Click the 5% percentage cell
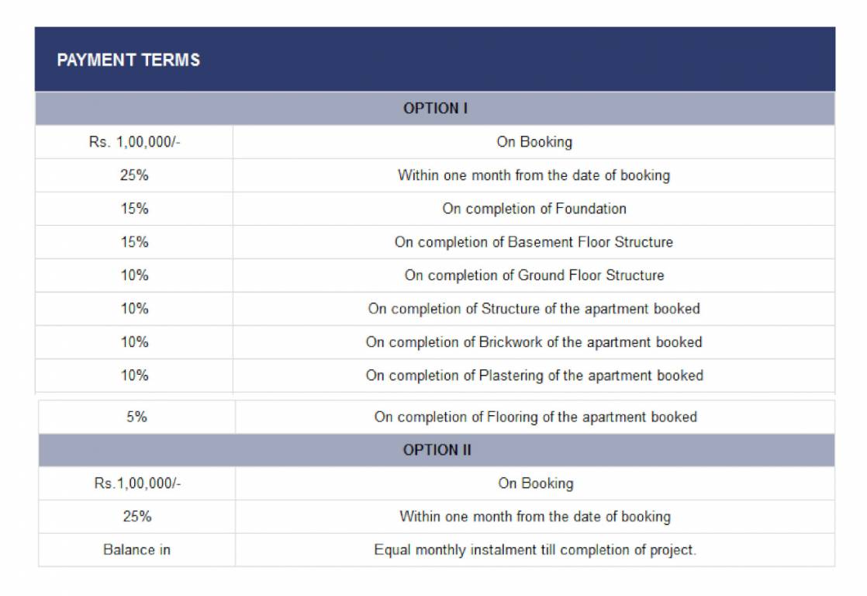 point(137,417)
